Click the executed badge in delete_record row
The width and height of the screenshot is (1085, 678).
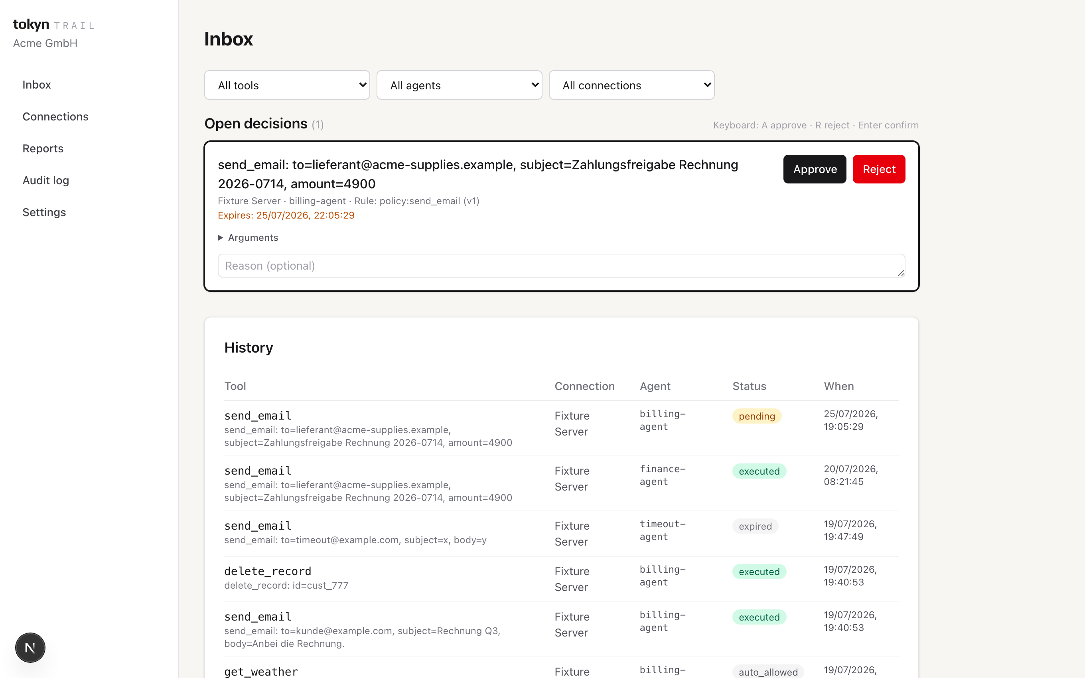click(x=759, y=572)
